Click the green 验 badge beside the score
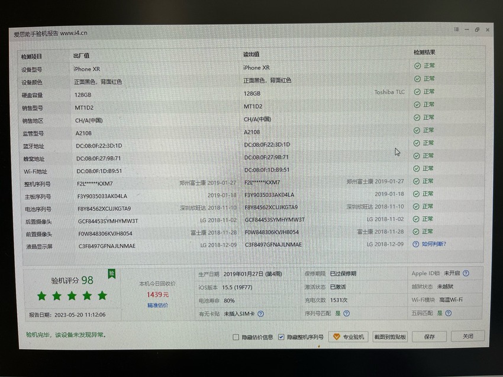The height and width of the screenshot is (377, 503). (x=112, y=274)
